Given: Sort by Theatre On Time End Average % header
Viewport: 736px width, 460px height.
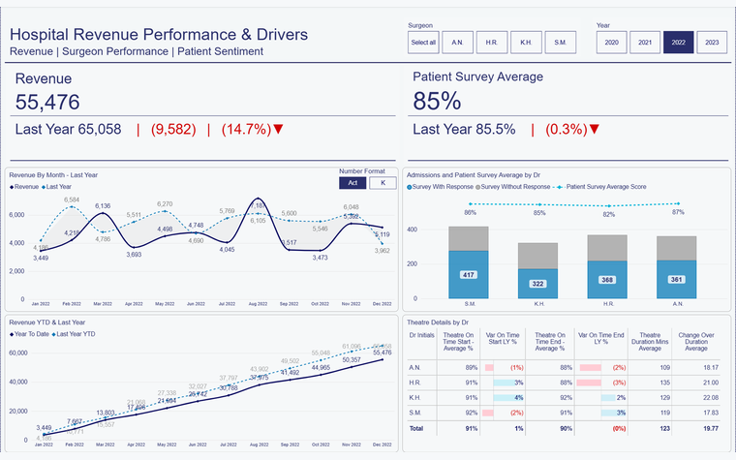Looking at the screenshot, I should [x=550, y=342].
